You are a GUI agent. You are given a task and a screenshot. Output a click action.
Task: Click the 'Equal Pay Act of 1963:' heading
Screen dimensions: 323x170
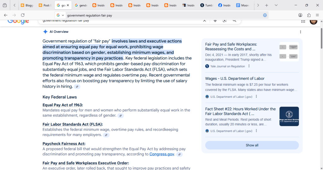tap(63, 105)
